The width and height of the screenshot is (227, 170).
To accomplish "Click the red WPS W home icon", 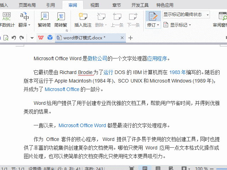I will 41,38.
